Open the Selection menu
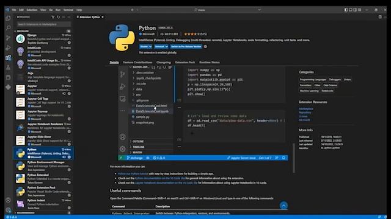 point(32,10)
